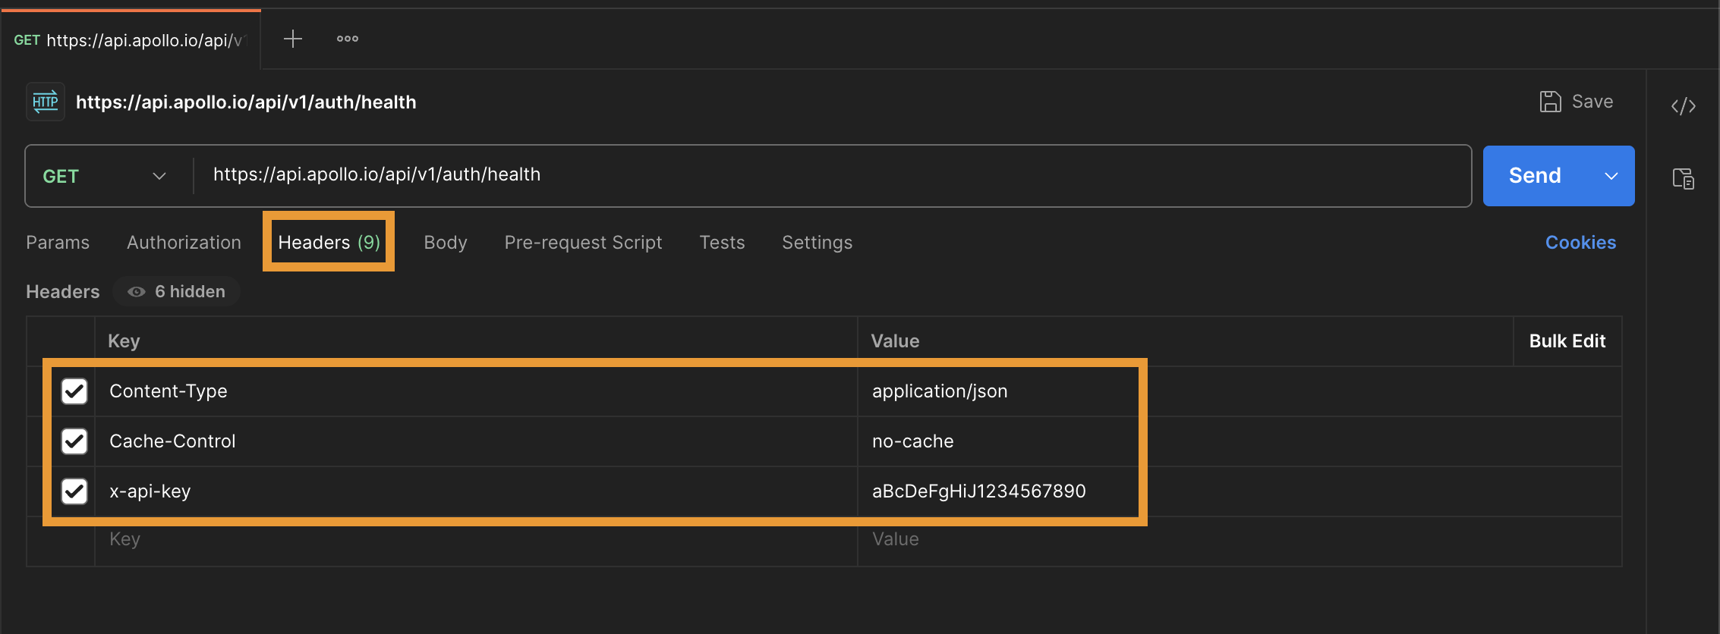Viewport: 1720px width, 634px height.
Task: Open the tab options ellipsis menu
Action: [x=348, y=39]
